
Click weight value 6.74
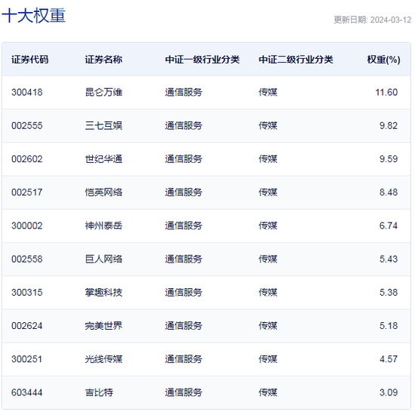pos(389,226)
